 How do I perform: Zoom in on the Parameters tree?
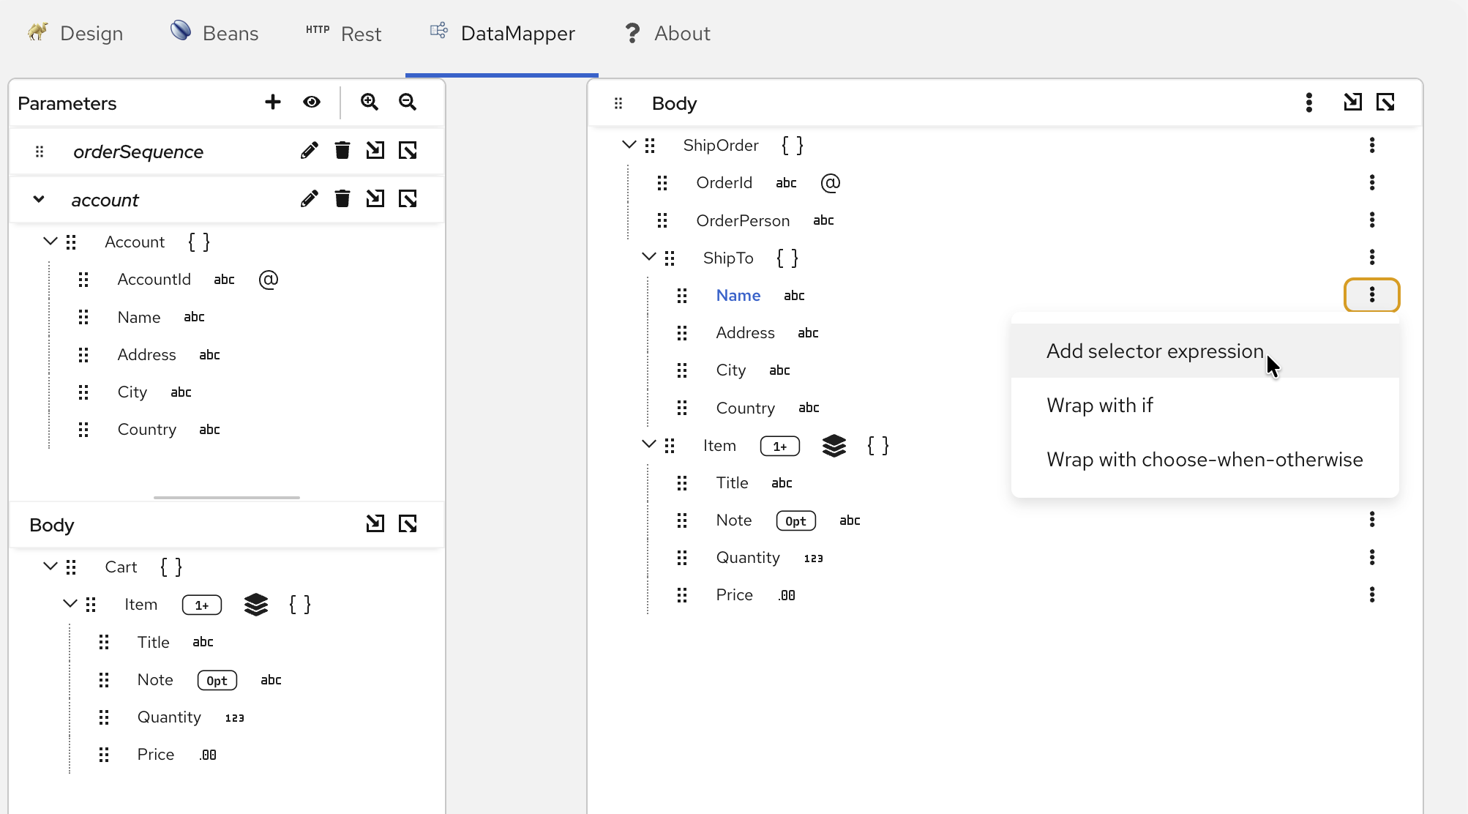click(369, 102)
